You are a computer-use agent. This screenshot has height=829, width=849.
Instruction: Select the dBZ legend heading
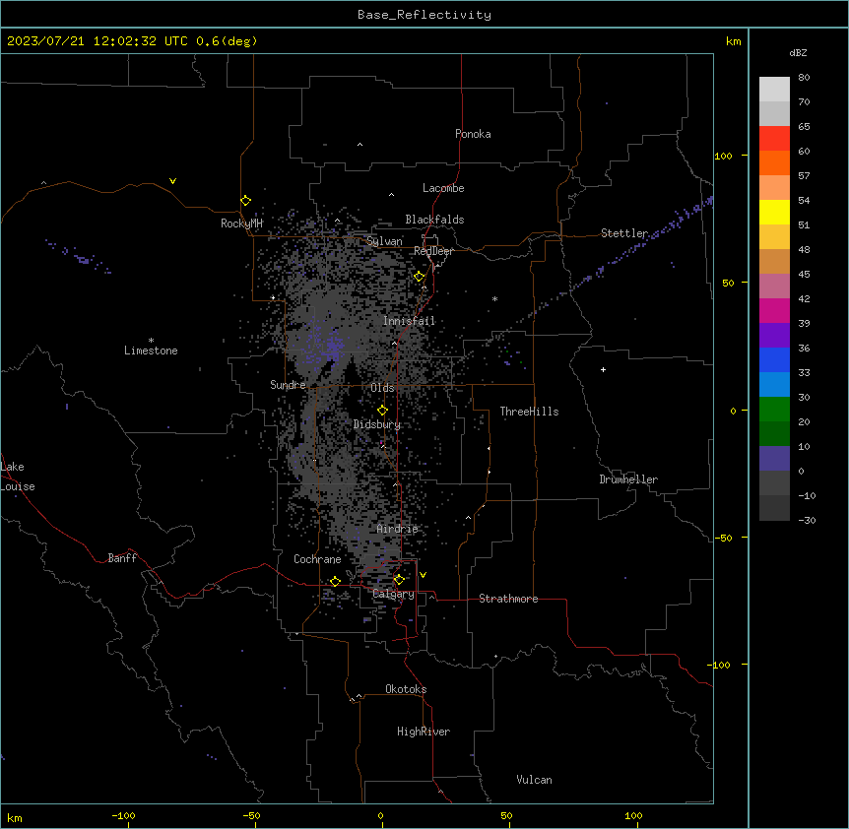tap(798, 53)
